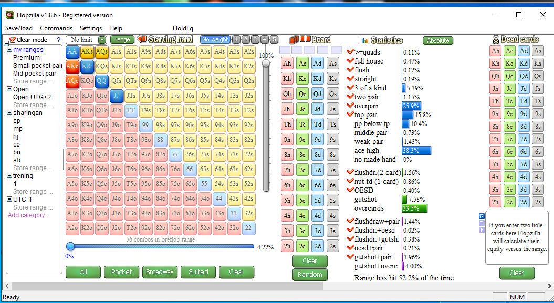This screenshot has width=554, height=303.
Task: Open the Help menu
Action: [116, 28]
